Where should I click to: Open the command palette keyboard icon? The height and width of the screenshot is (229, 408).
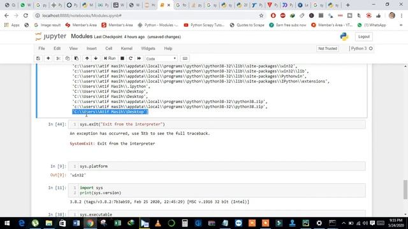click(185, 59)
